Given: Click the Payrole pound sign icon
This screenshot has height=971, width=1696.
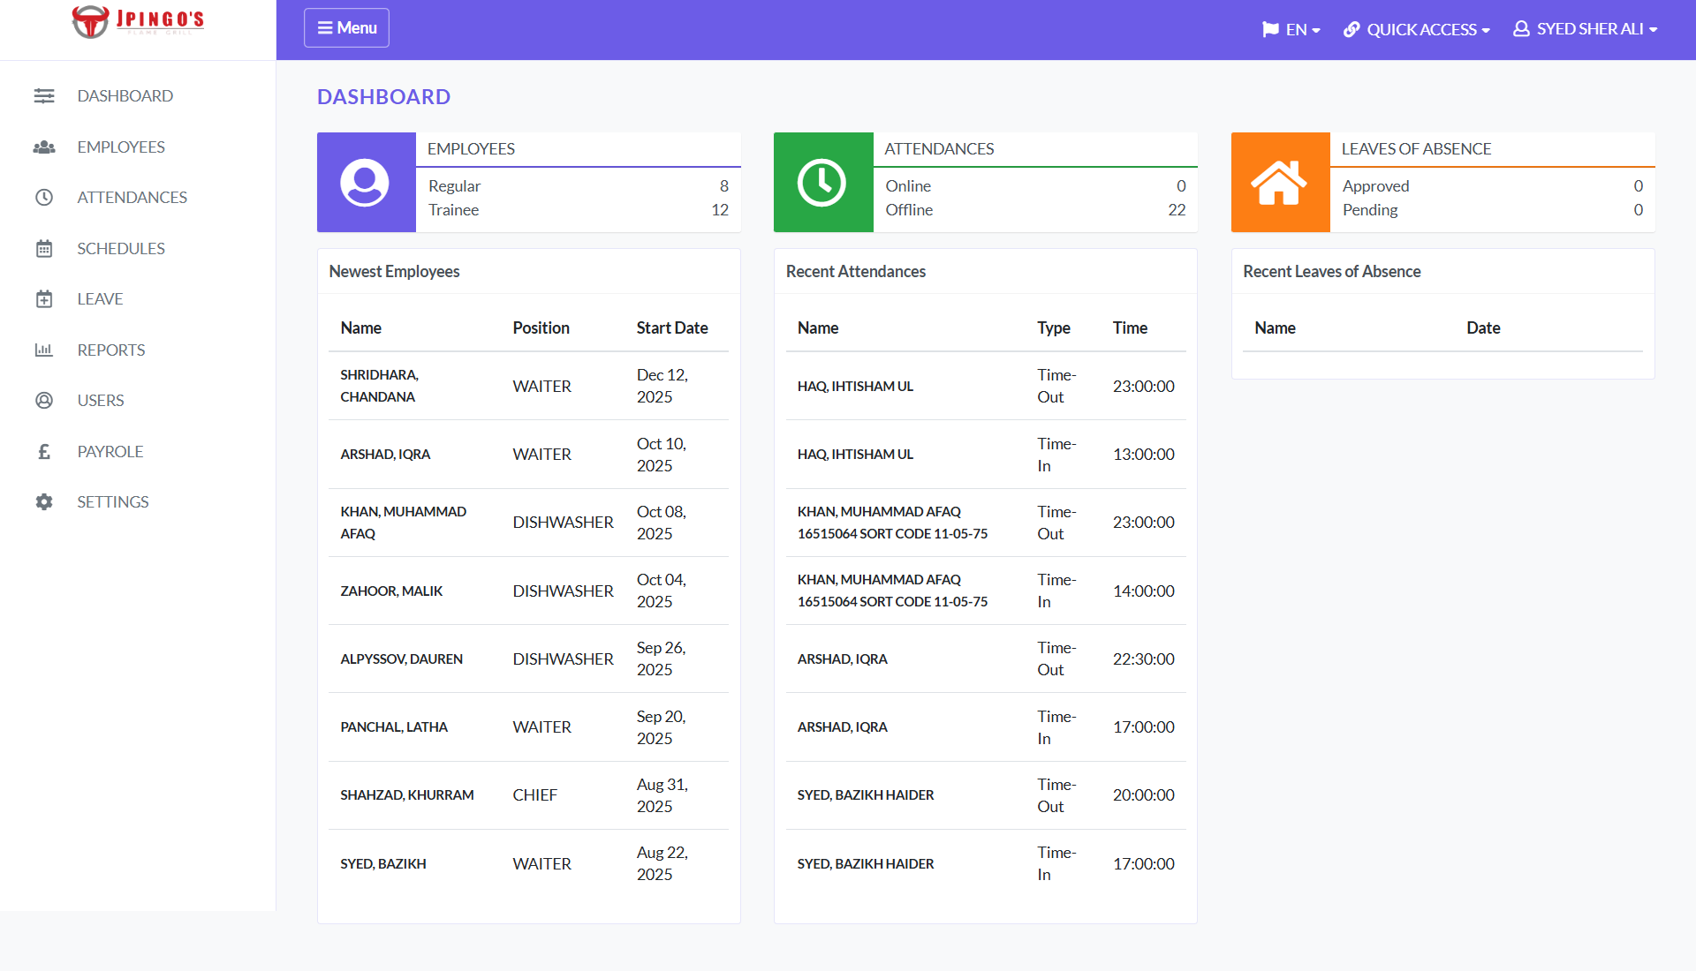Looking at the screenshot, I should 44,452.
